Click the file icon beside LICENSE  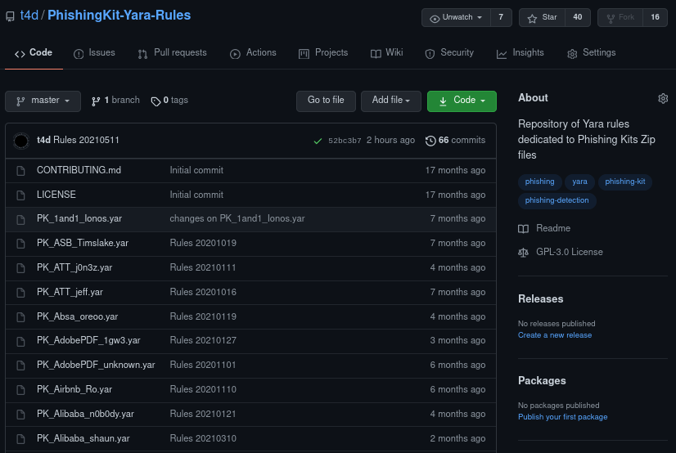[x=21, y=195]
